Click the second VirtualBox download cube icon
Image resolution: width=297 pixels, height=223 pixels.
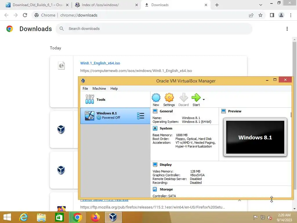(61, 170)
